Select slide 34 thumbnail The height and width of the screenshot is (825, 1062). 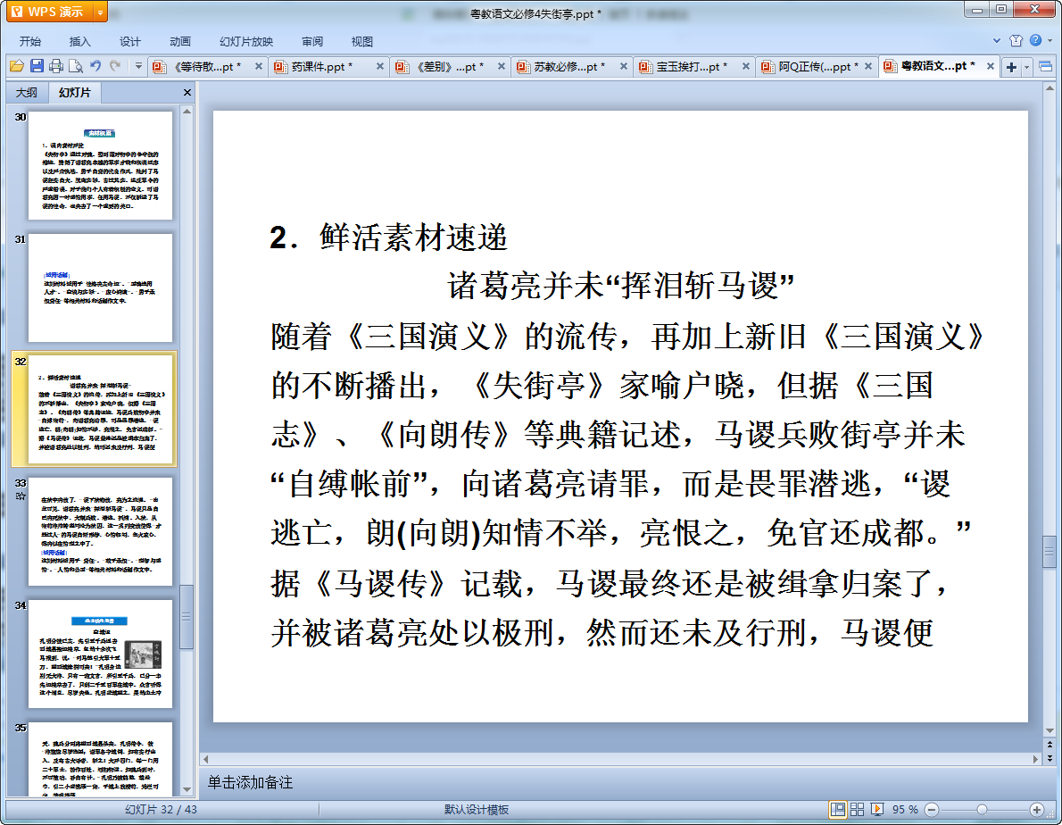[100, 654]
